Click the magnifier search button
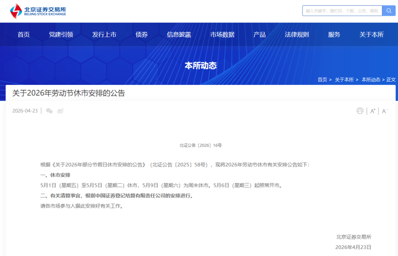This screenshot has height=256, width=398. coord(389,11)
